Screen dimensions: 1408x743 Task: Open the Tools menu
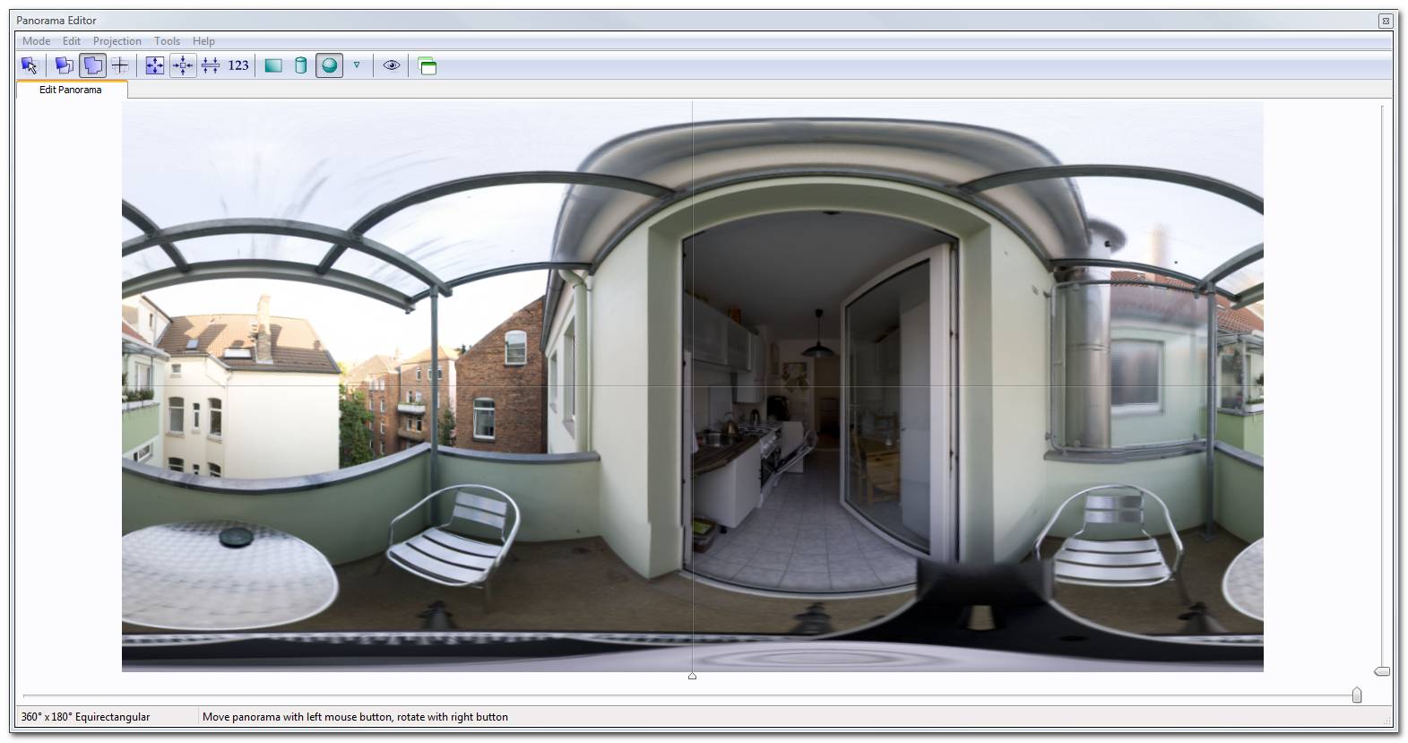(167, 41)
